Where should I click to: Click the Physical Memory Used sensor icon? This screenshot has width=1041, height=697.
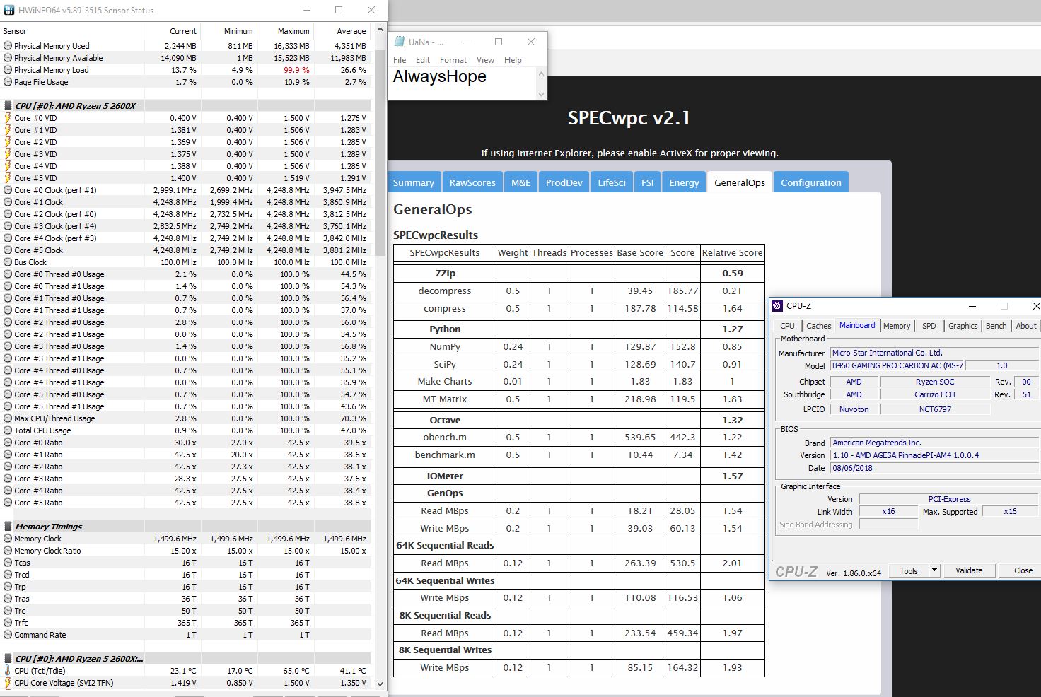tap(8, 46)
